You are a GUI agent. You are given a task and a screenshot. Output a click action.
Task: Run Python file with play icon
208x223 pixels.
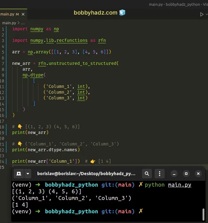coord(202,14)
